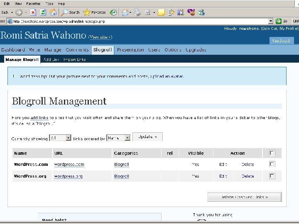Click the Refresh page icon

(43, 12)
